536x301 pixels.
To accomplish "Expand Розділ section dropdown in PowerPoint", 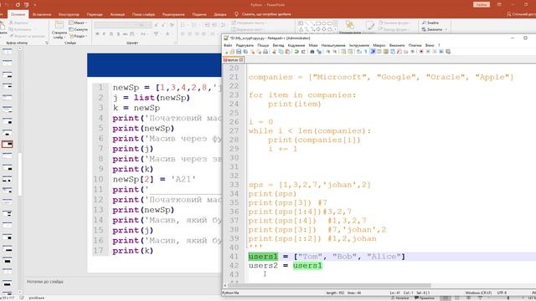I will pos(78,36).
